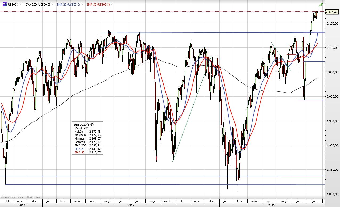Click the 2 150,00 price axis label

(333, 23)
